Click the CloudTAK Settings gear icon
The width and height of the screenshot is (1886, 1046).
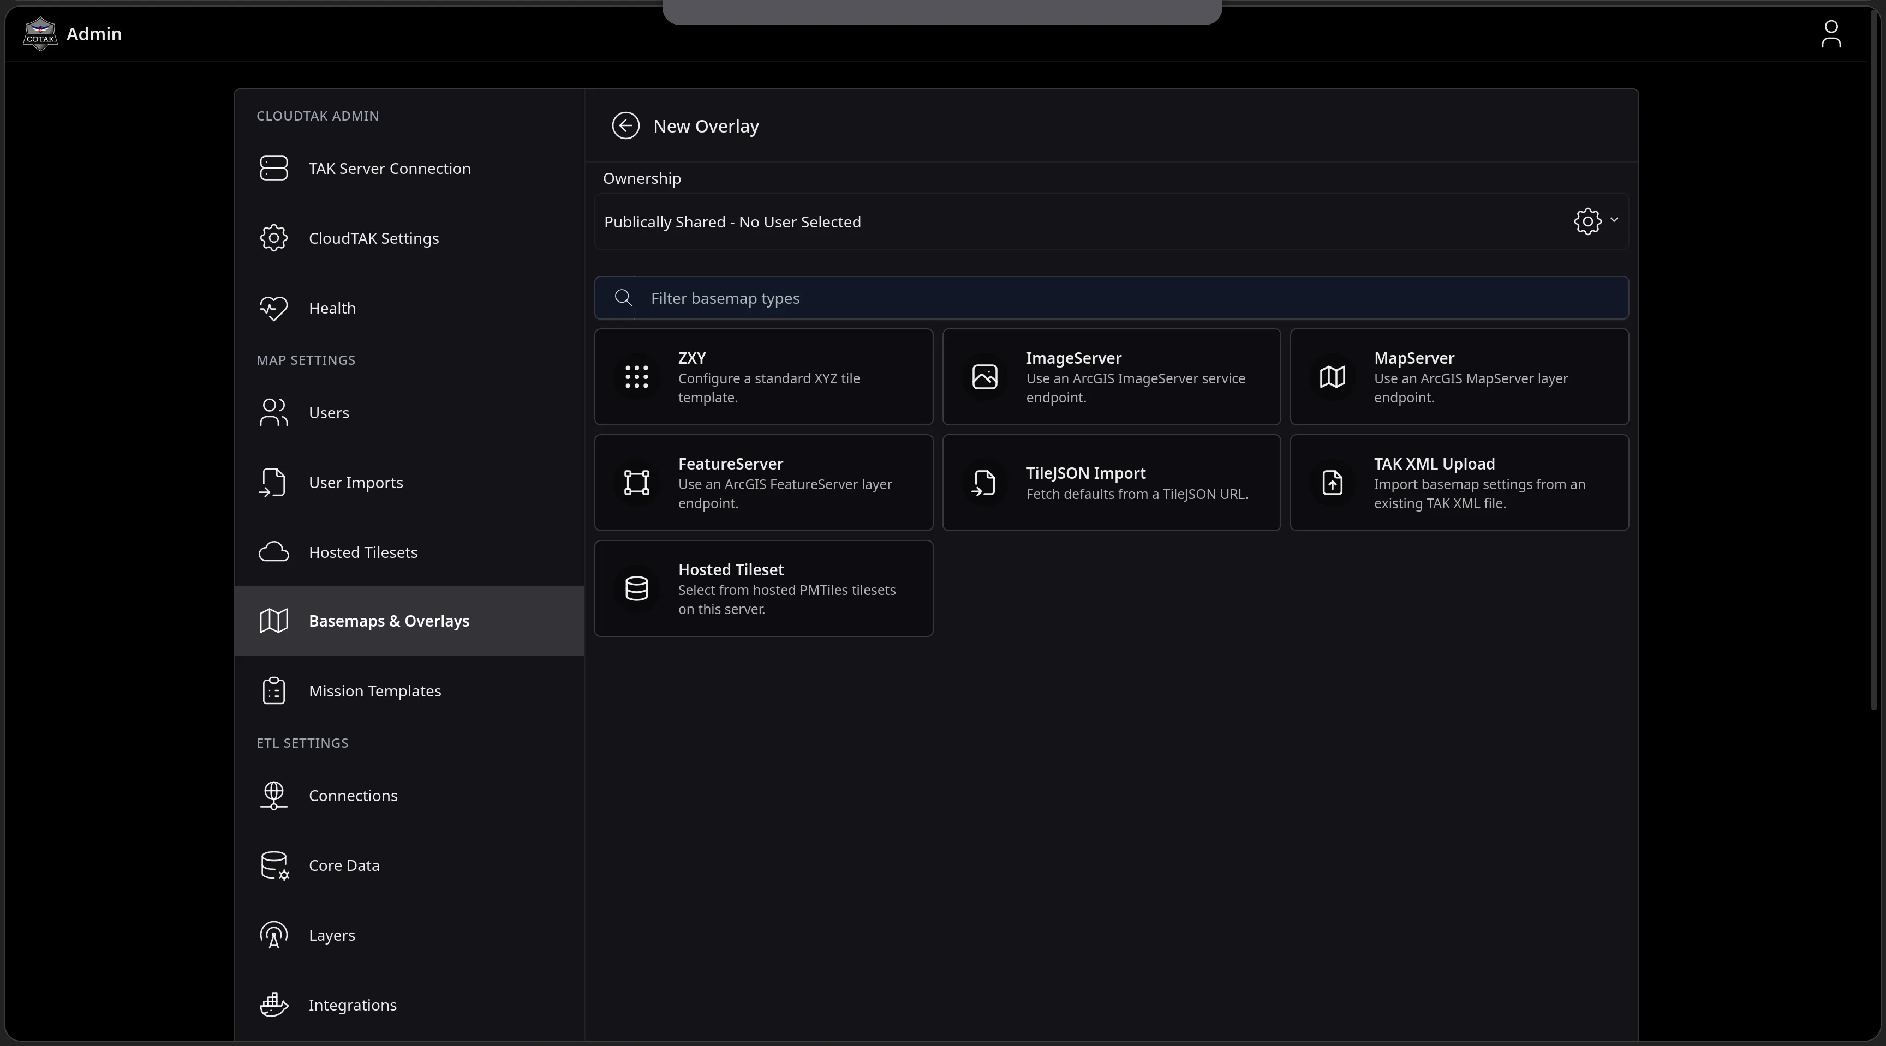(x=274, y=238)
